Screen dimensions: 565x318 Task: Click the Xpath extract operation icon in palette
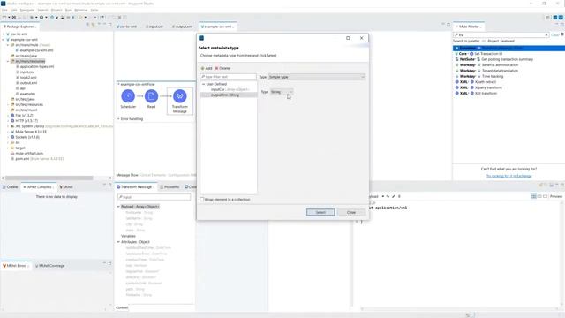tap(472, 82)
